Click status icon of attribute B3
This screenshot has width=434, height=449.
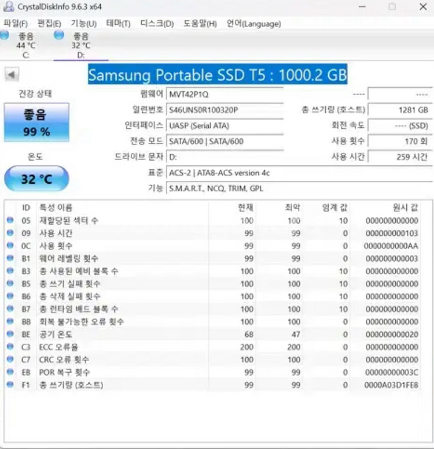coord(10,270)
